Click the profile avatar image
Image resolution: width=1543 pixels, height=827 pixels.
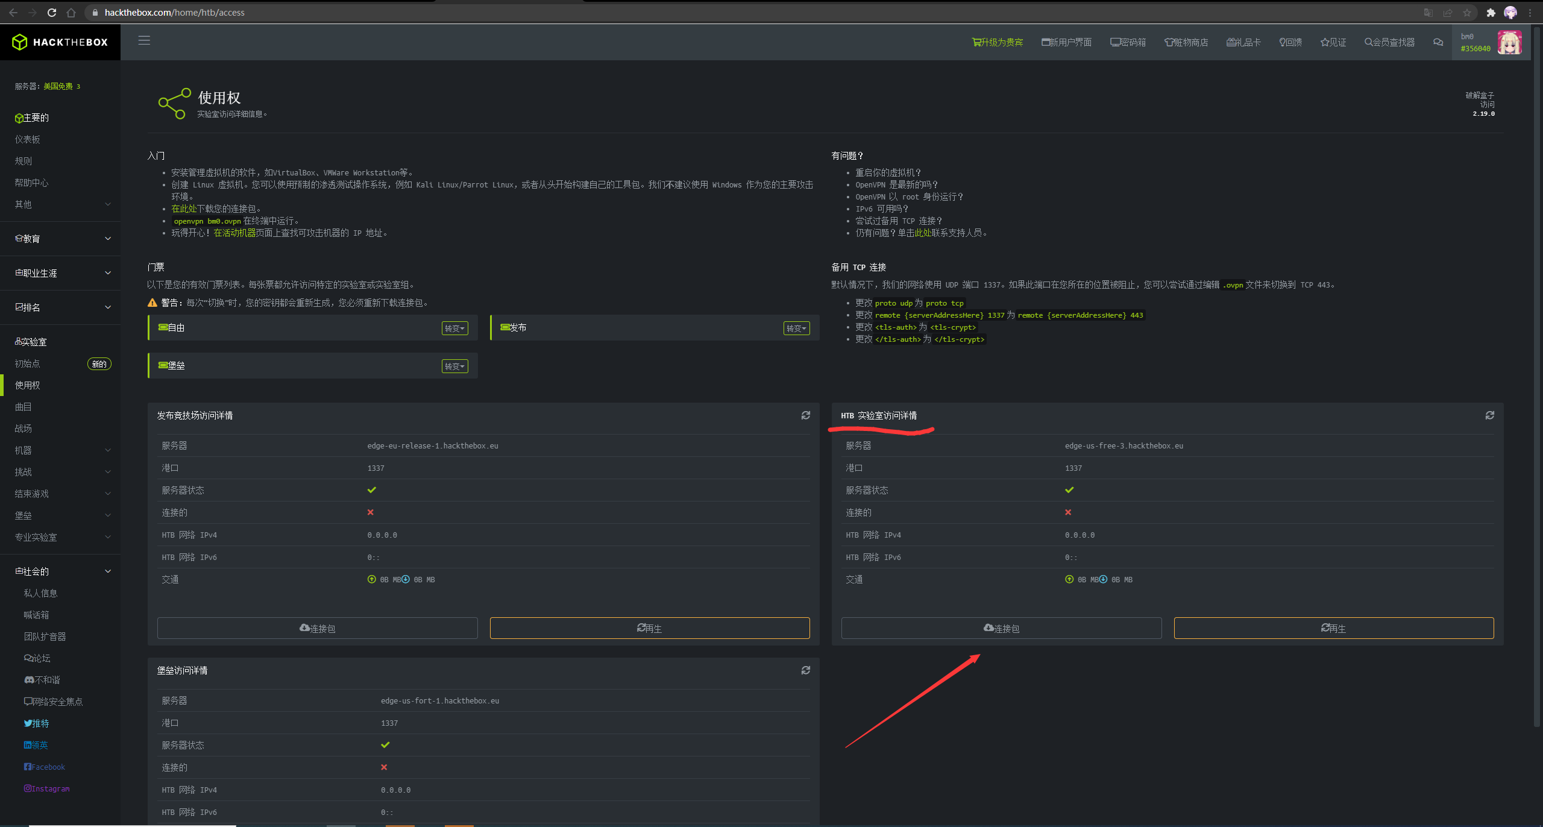[1510, 42]
